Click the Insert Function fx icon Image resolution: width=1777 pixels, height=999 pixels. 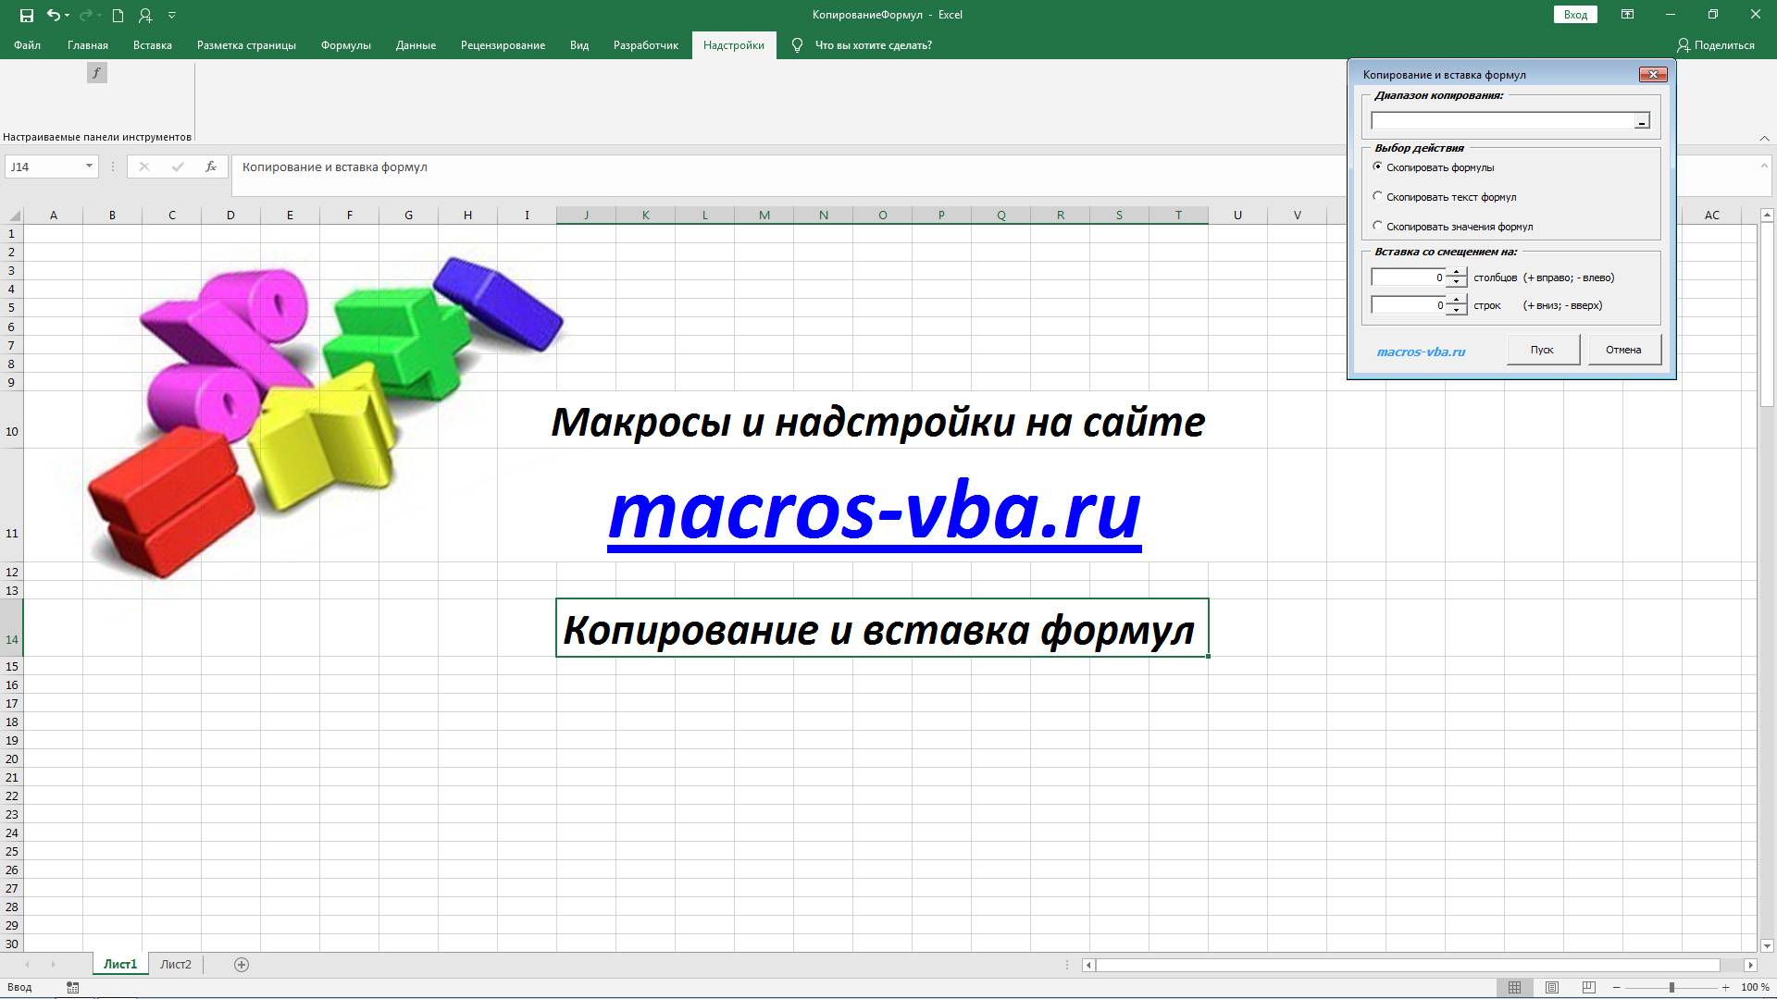[211, 167]
